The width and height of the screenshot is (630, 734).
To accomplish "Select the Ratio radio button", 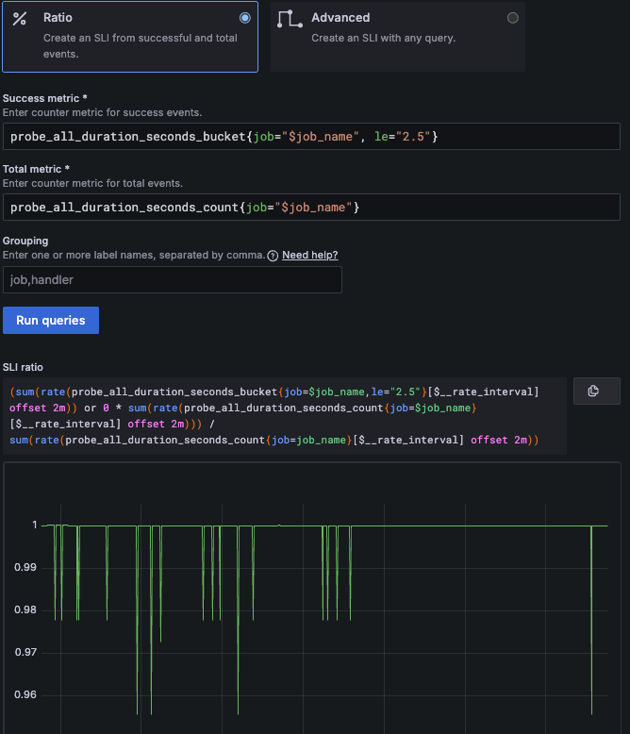I will click(245, 18).
